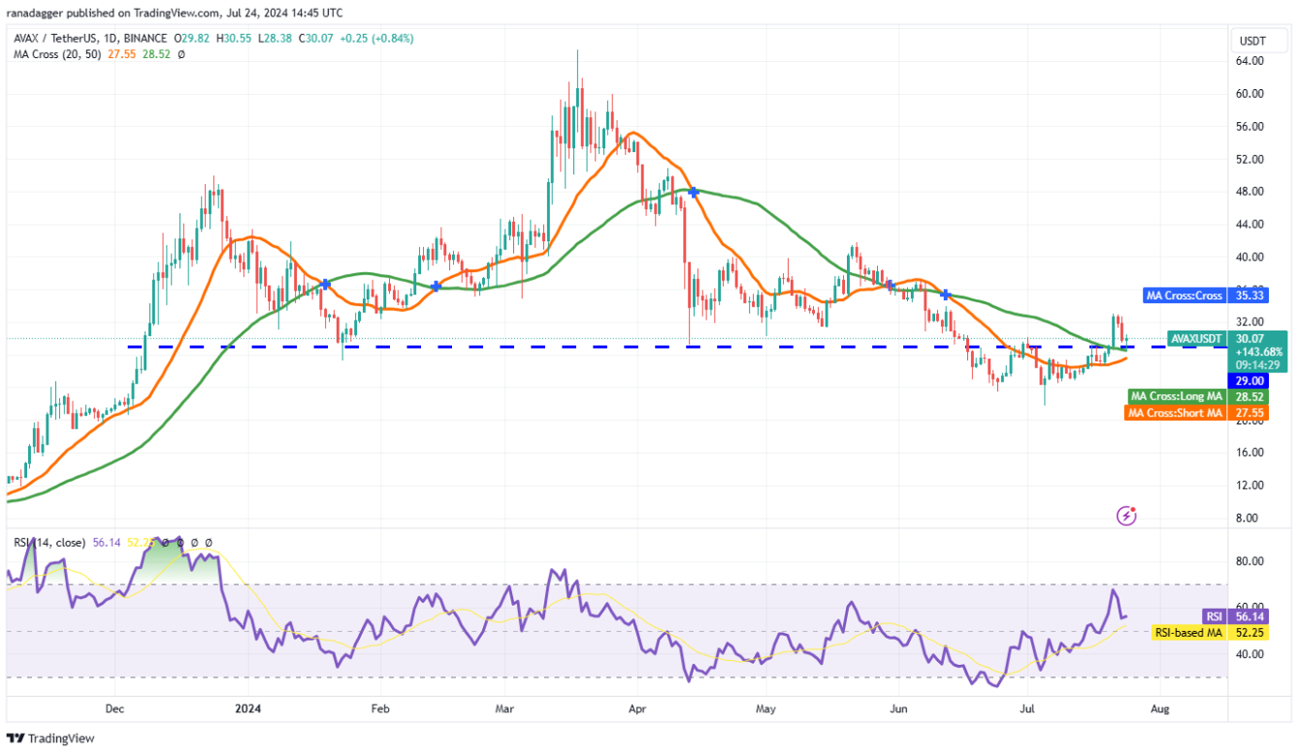
Task: Click the Aug label on time axis
Action: coord(1159,708)
